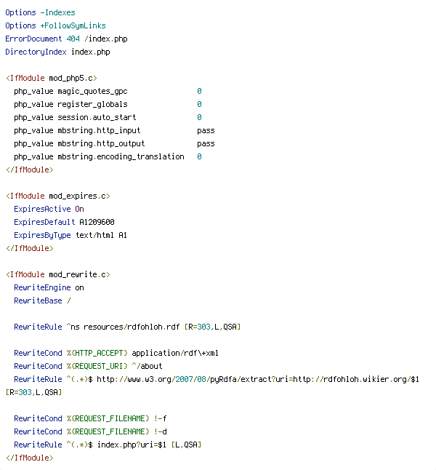Click the DirectoryIndex directive keyword

(36, 52)
